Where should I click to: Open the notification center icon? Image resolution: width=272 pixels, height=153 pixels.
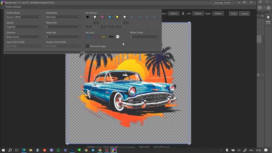(x=266, y=150)
